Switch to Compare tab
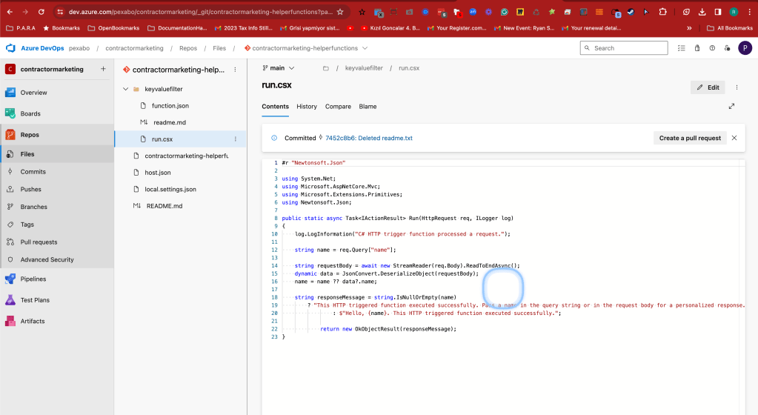Screen dimensions: 758x415 click(x=338, y=107)
